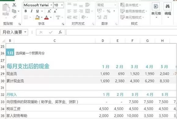
Task: Click the Increase Indent icon
Action: pos(75,17)
